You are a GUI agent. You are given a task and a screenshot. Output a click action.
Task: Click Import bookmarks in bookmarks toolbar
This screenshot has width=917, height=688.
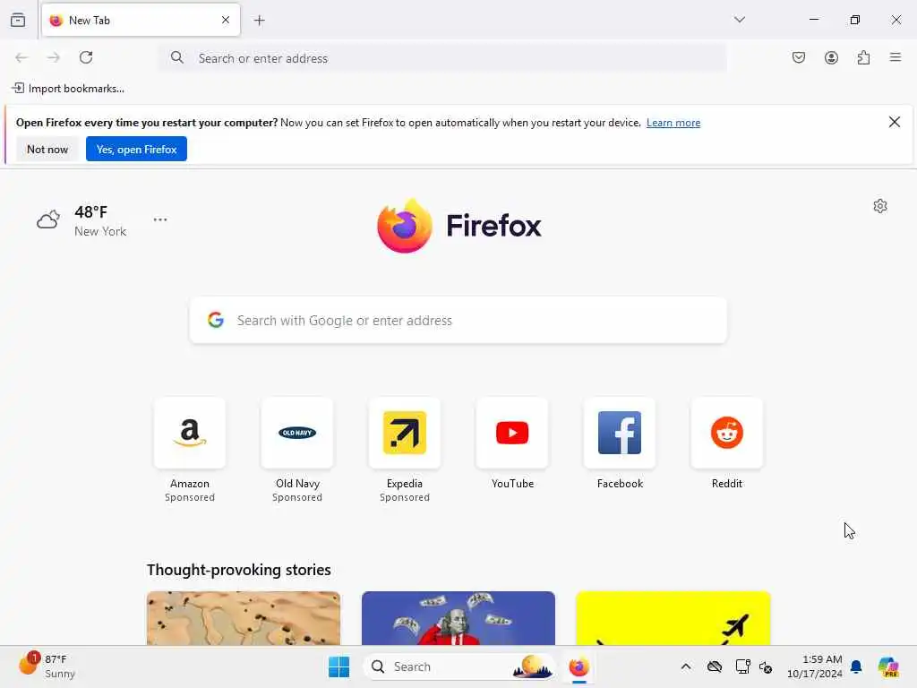coord(68,89)
